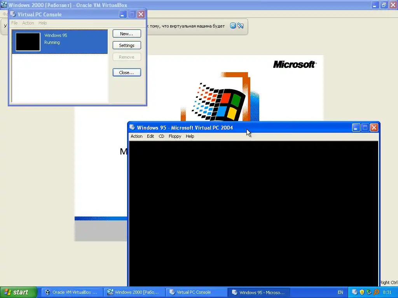The image size is (398, 298).
Task: Click the Safely Remove Hardware tray icon
Action: [x=369, y=292]
